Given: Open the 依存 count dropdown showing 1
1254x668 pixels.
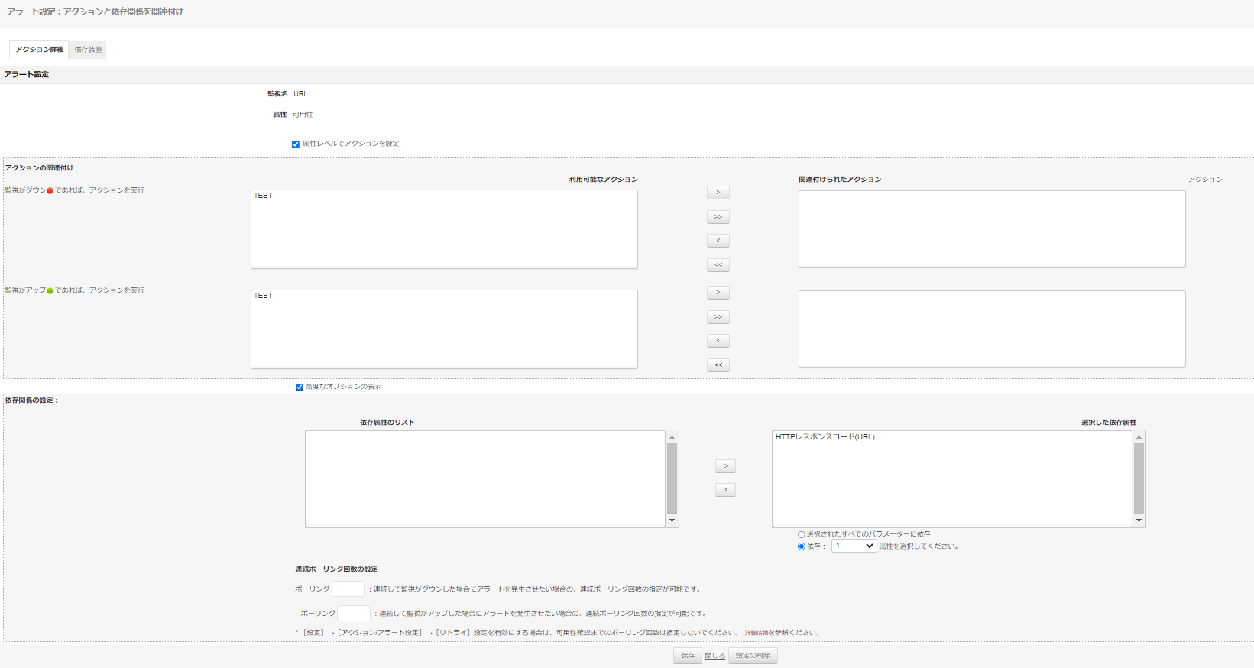Looking at the screenshot, I should pos(854,546).
